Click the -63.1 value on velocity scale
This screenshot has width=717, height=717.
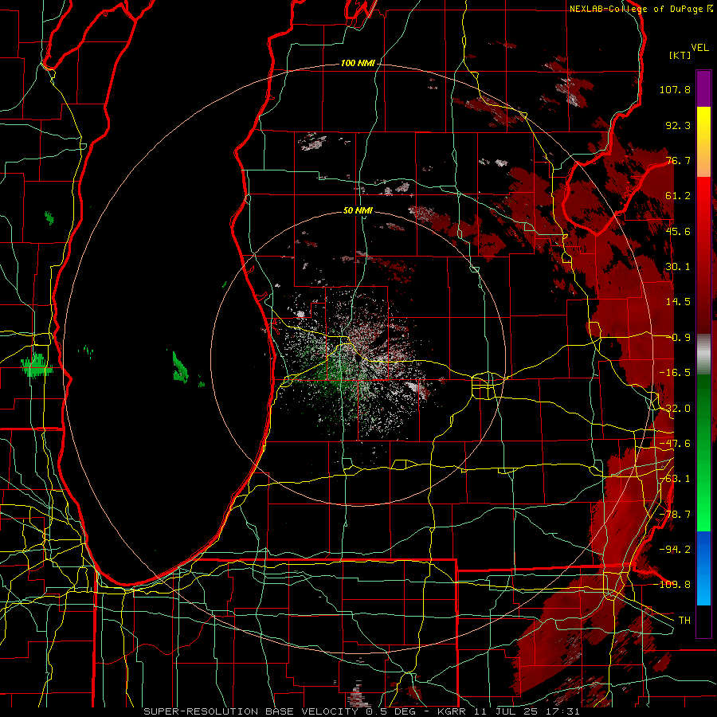675,479
